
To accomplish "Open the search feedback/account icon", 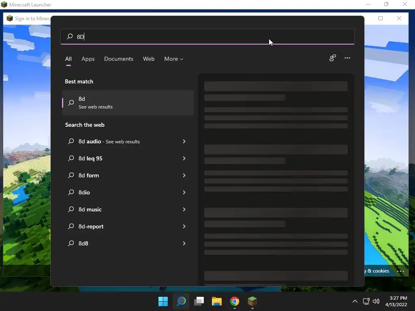I will click(333, 58).
